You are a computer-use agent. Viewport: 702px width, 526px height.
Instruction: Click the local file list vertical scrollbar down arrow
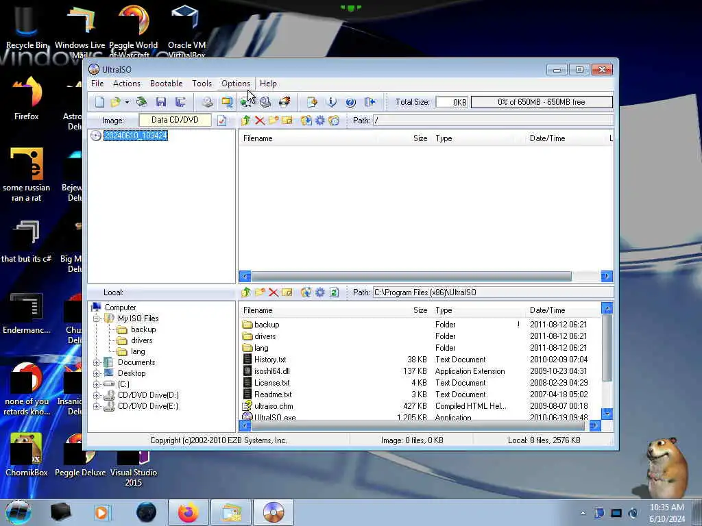tap(607, 413)
